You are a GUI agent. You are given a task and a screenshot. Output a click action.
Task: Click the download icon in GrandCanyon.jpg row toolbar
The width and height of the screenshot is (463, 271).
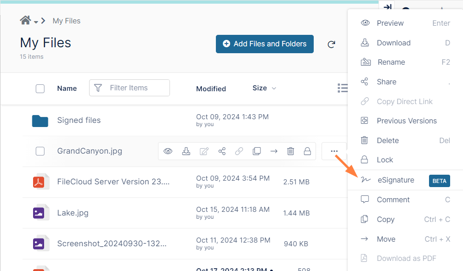186,151
